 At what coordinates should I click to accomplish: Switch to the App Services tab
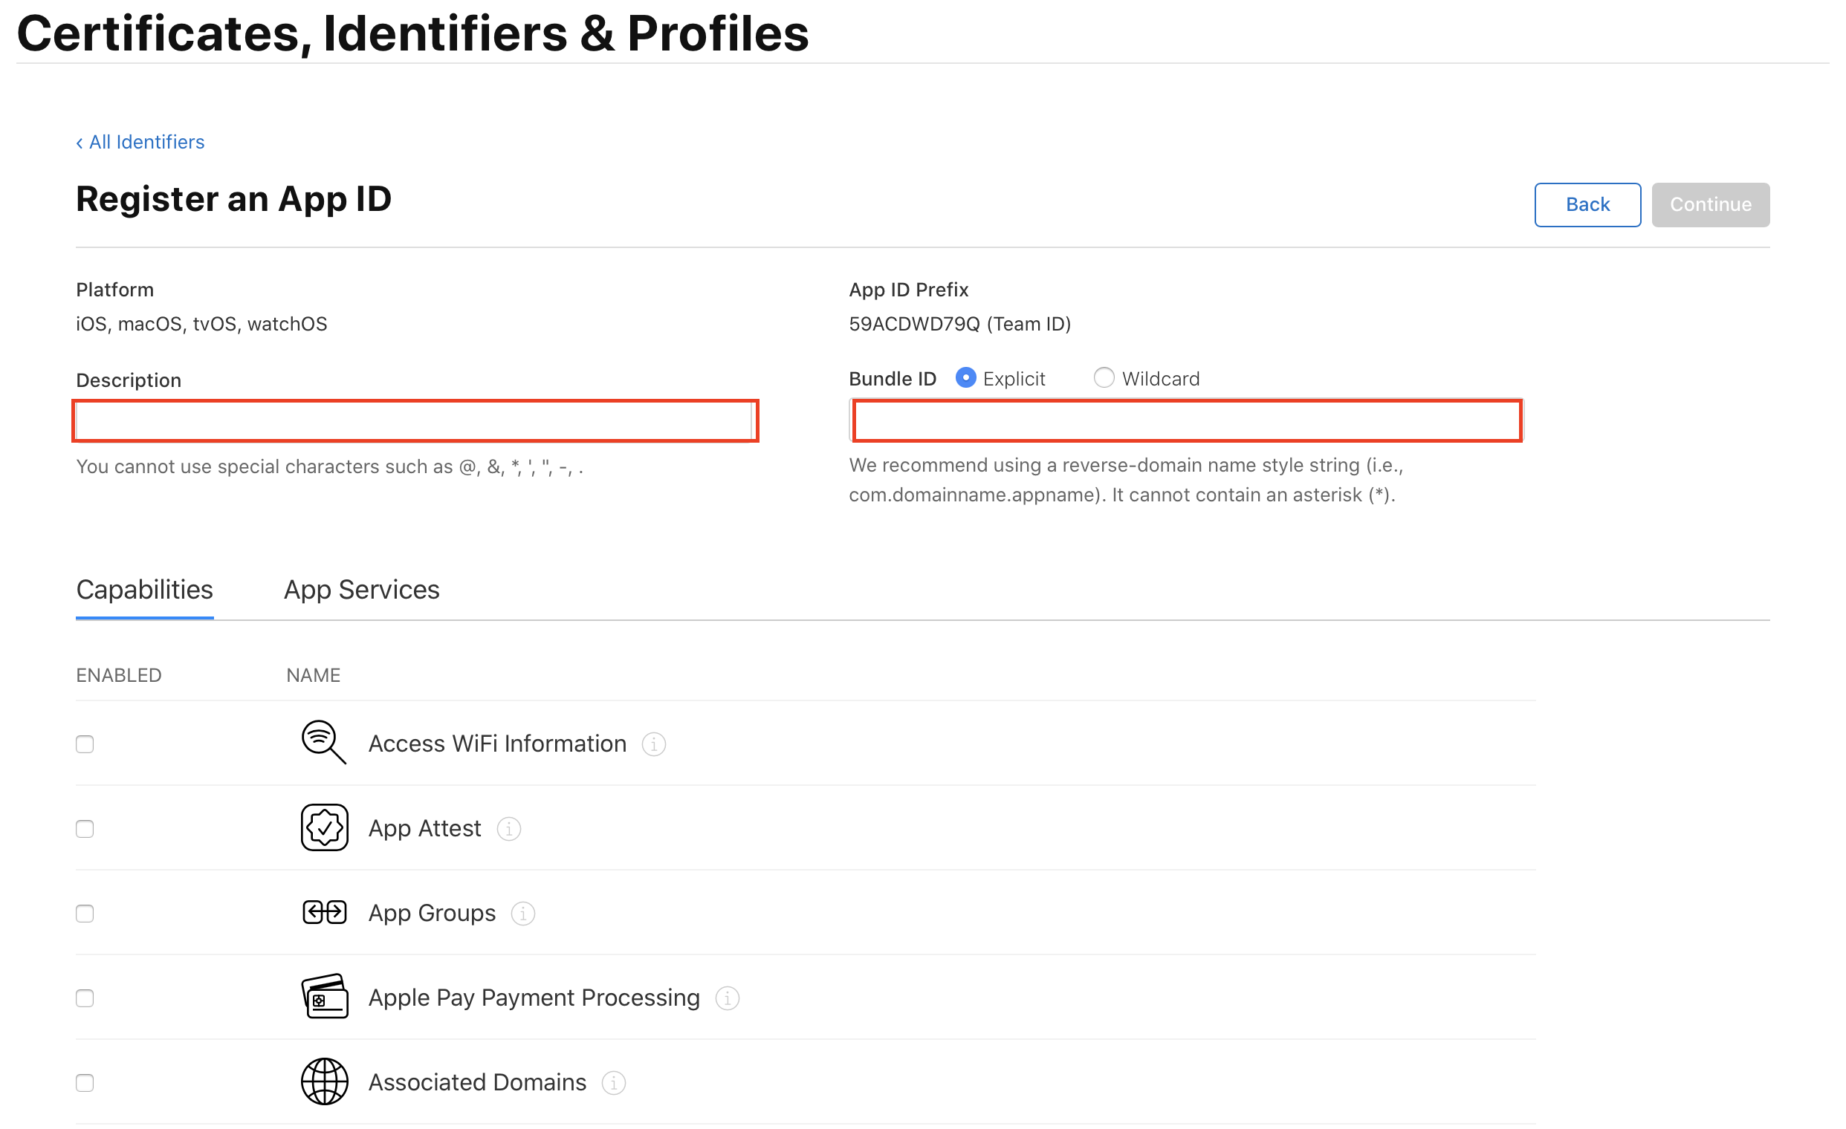pos(361,590)
